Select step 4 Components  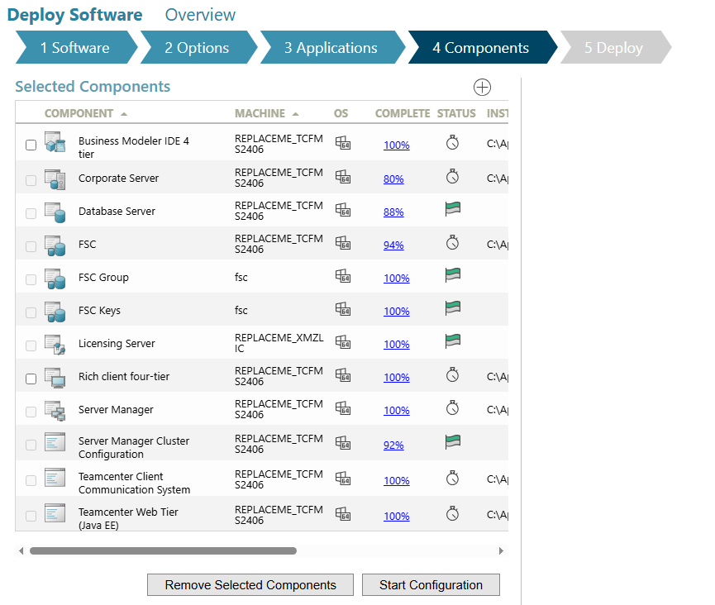(x=481, y=47)
